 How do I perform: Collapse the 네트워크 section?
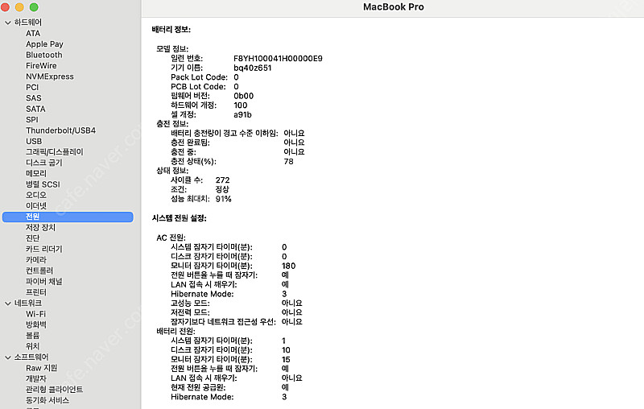[8, 304]
